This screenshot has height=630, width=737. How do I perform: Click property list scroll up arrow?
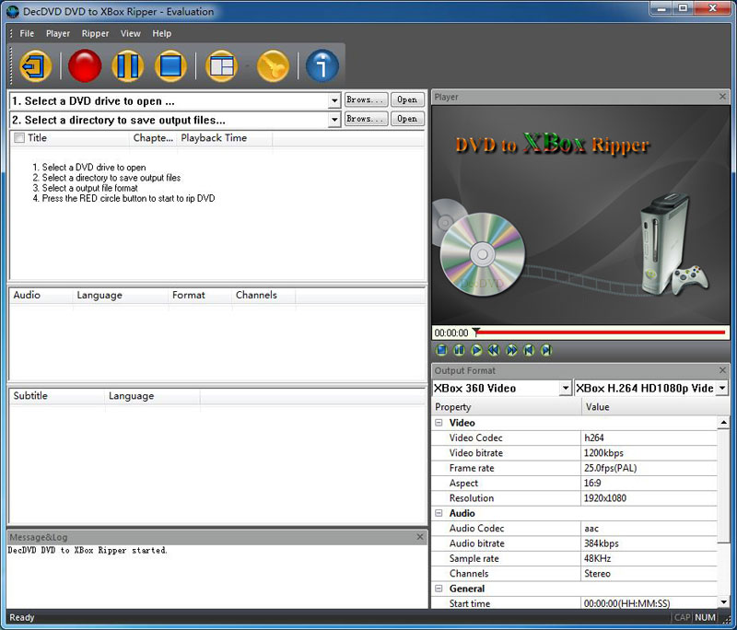[723, 423]
